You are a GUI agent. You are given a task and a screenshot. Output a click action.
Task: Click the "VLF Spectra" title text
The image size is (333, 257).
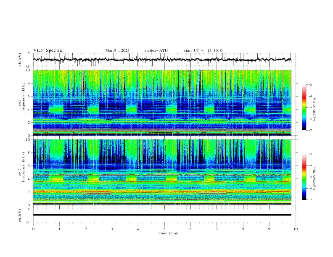pyautogui.click(x=48, y=50)
